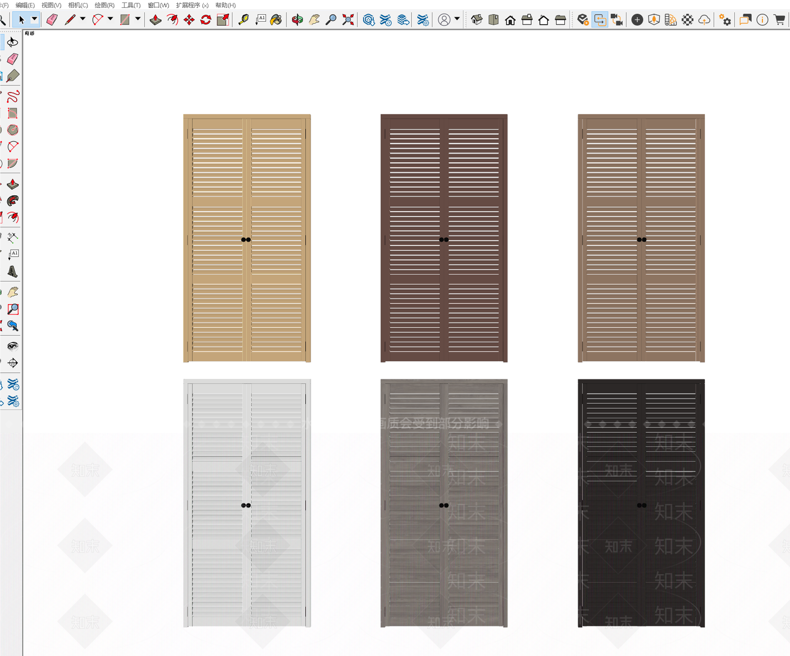Click the cloud upload icon

click(x=705, y=20)
